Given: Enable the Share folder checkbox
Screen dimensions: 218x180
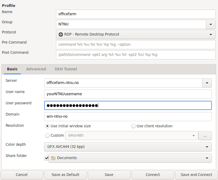Looking at the screenshot, I should (x=46, y=158).
